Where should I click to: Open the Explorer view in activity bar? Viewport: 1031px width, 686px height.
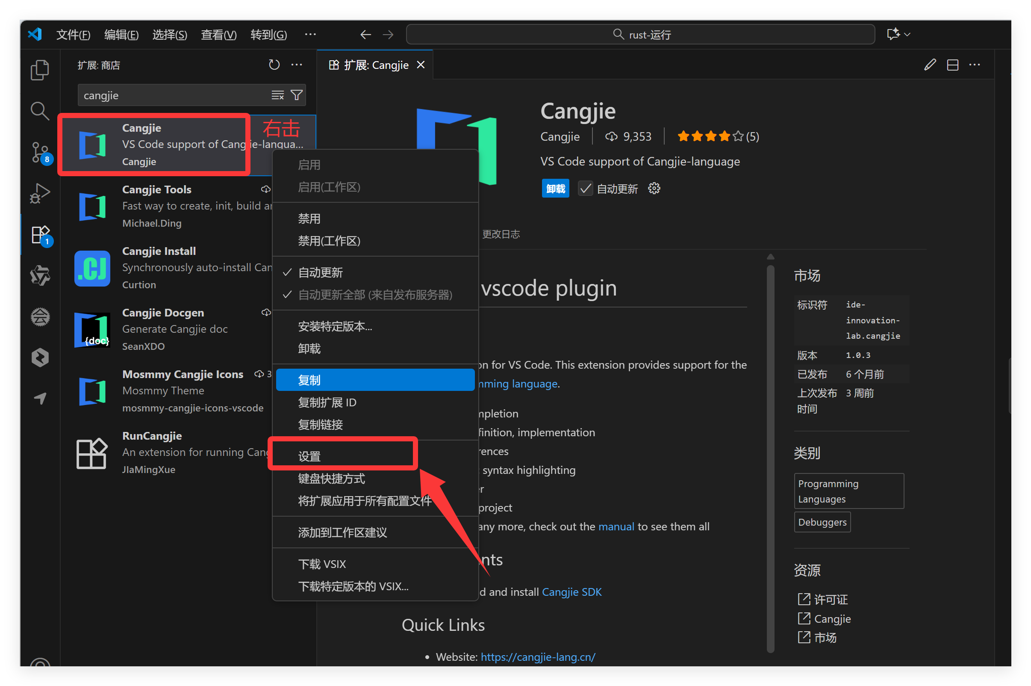pos(40,70)
